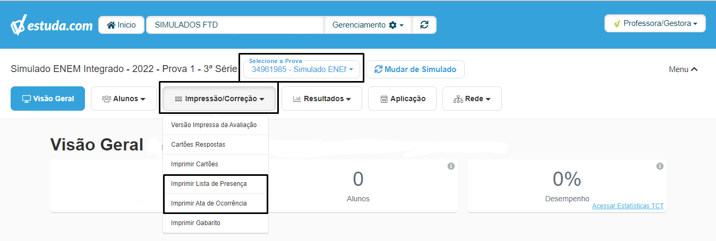Open the Alunos dropdown menu
The image size is (716, 241).
point(123,99)
